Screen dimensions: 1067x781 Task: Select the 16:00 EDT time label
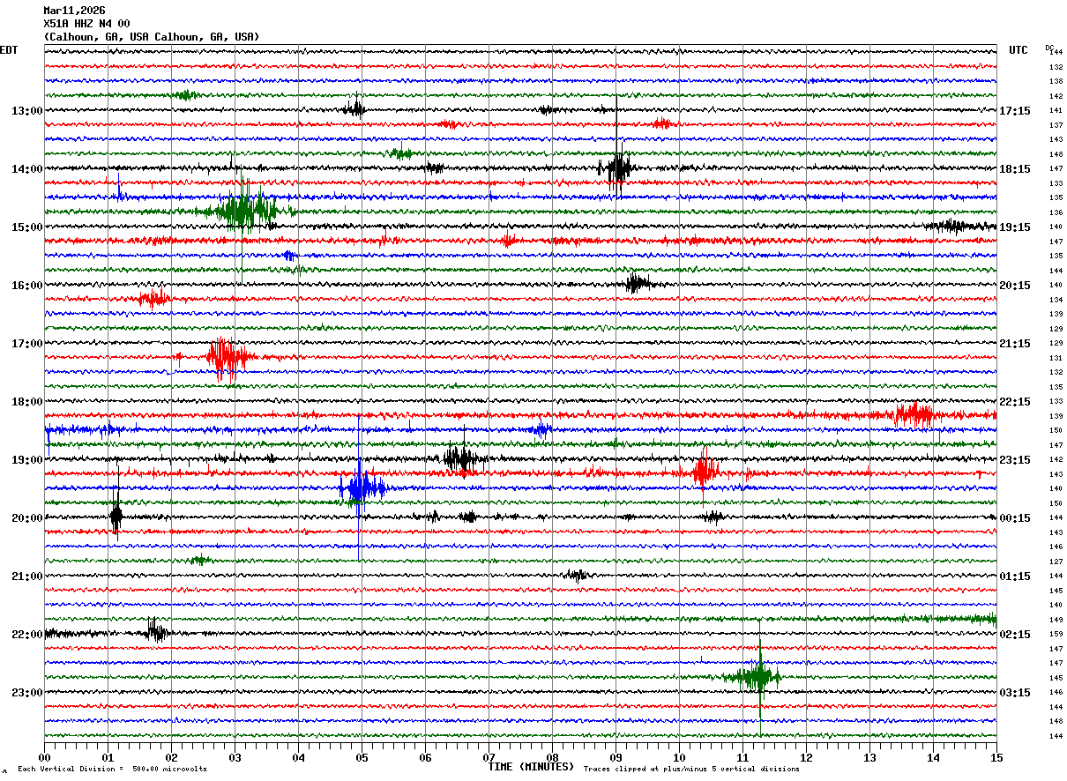click(x=27, y=286)
